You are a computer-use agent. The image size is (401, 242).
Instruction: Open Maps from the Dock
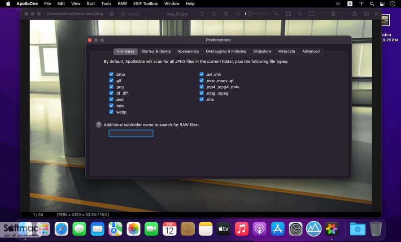(115, 229)
